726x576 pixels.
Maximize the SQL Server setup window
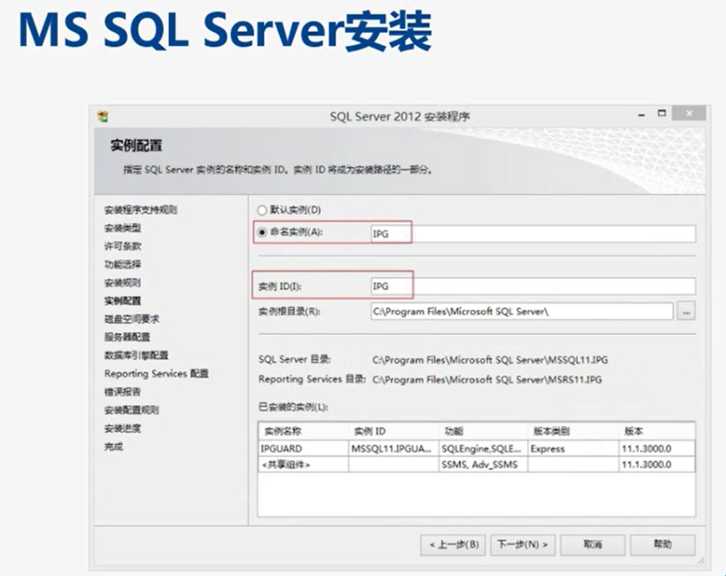(662, 114)
